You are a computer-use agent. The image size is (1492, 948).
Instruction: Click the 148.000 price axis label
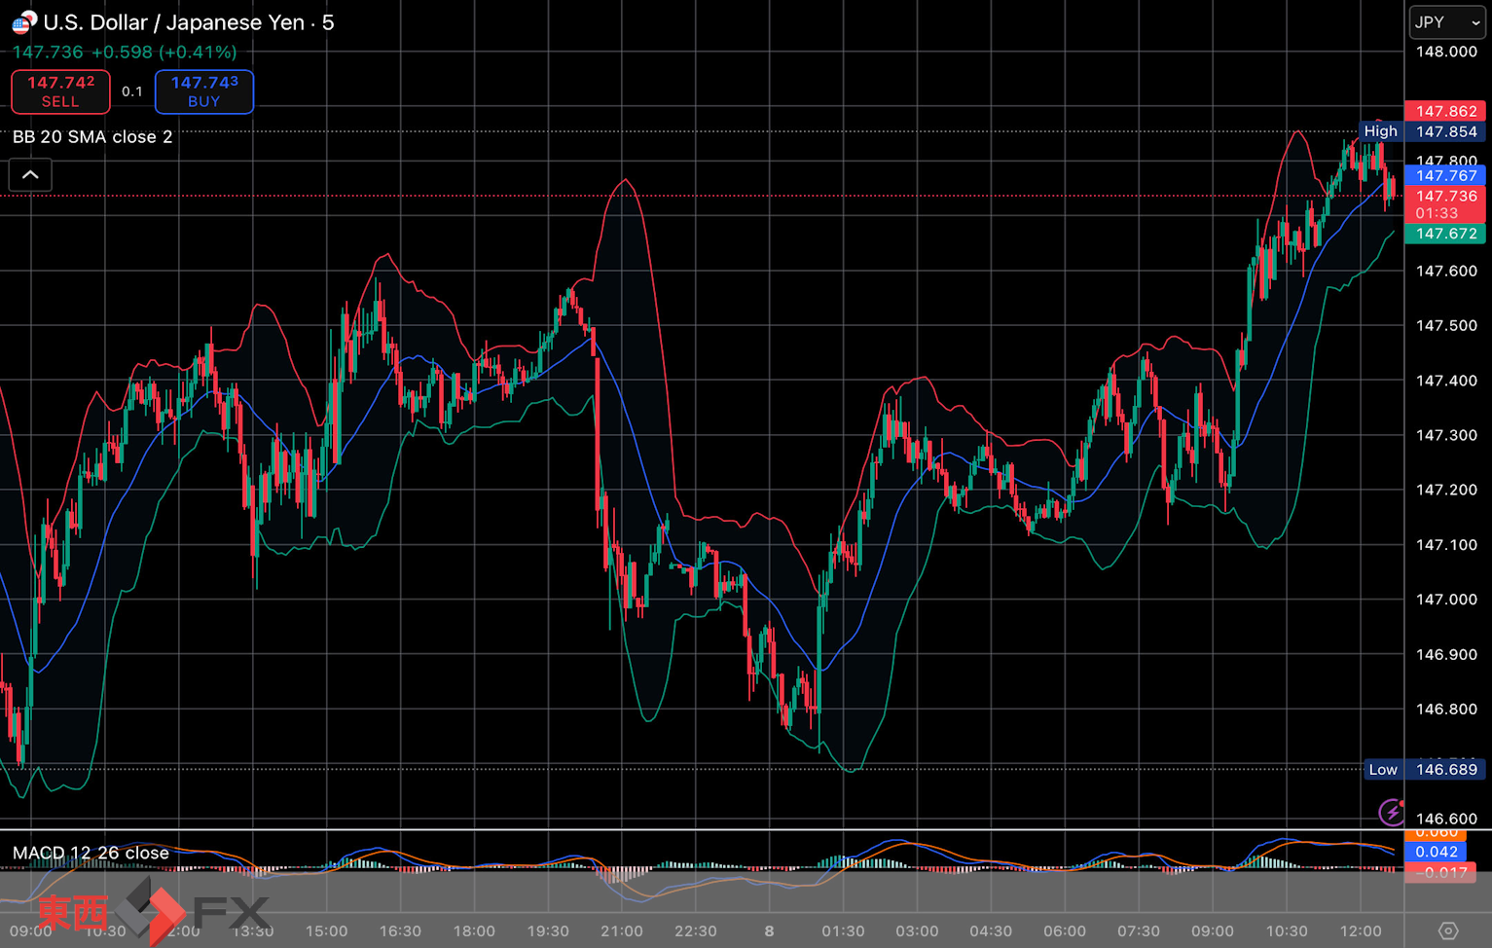coord(1445,52)
